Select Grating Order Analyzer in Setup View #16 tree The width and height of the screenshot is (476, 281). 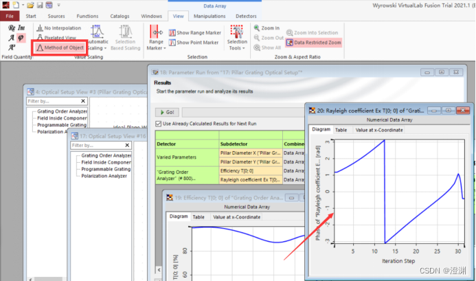click(106, 155)
